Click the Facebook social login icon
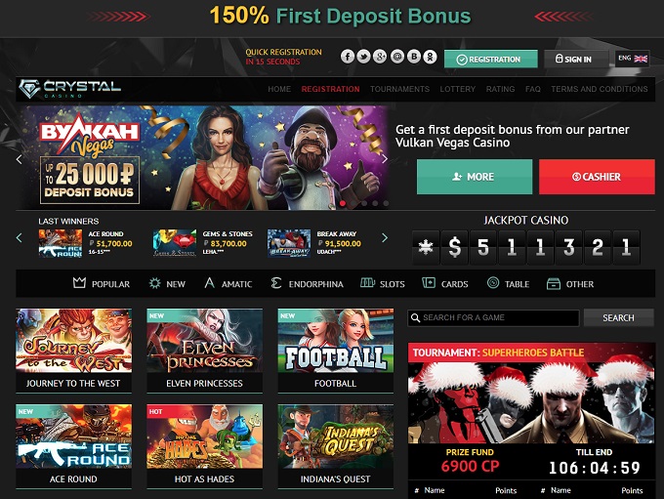The height and width of the screenshot is (499, 664). coord(348,57)
